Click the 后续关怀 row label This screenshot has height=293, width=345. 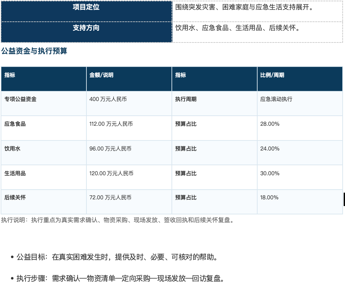[44, 202]
